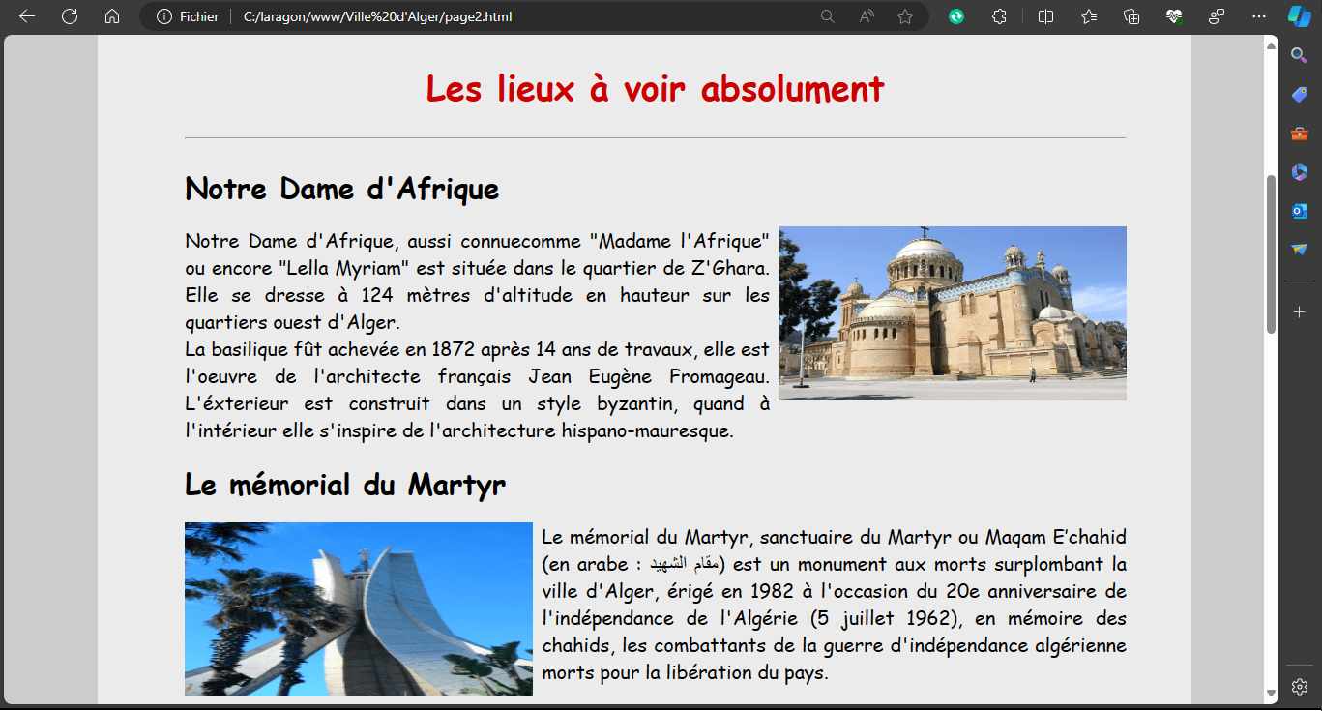
Task: Open the Shopping tag in sidebar
Action: click(1300, 94)
